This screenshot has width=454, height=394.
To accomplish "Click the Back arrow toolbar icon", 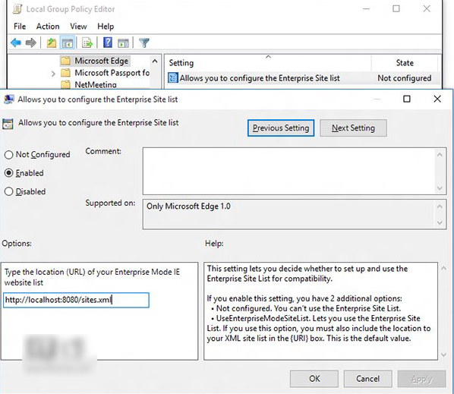I will point(16,43).
